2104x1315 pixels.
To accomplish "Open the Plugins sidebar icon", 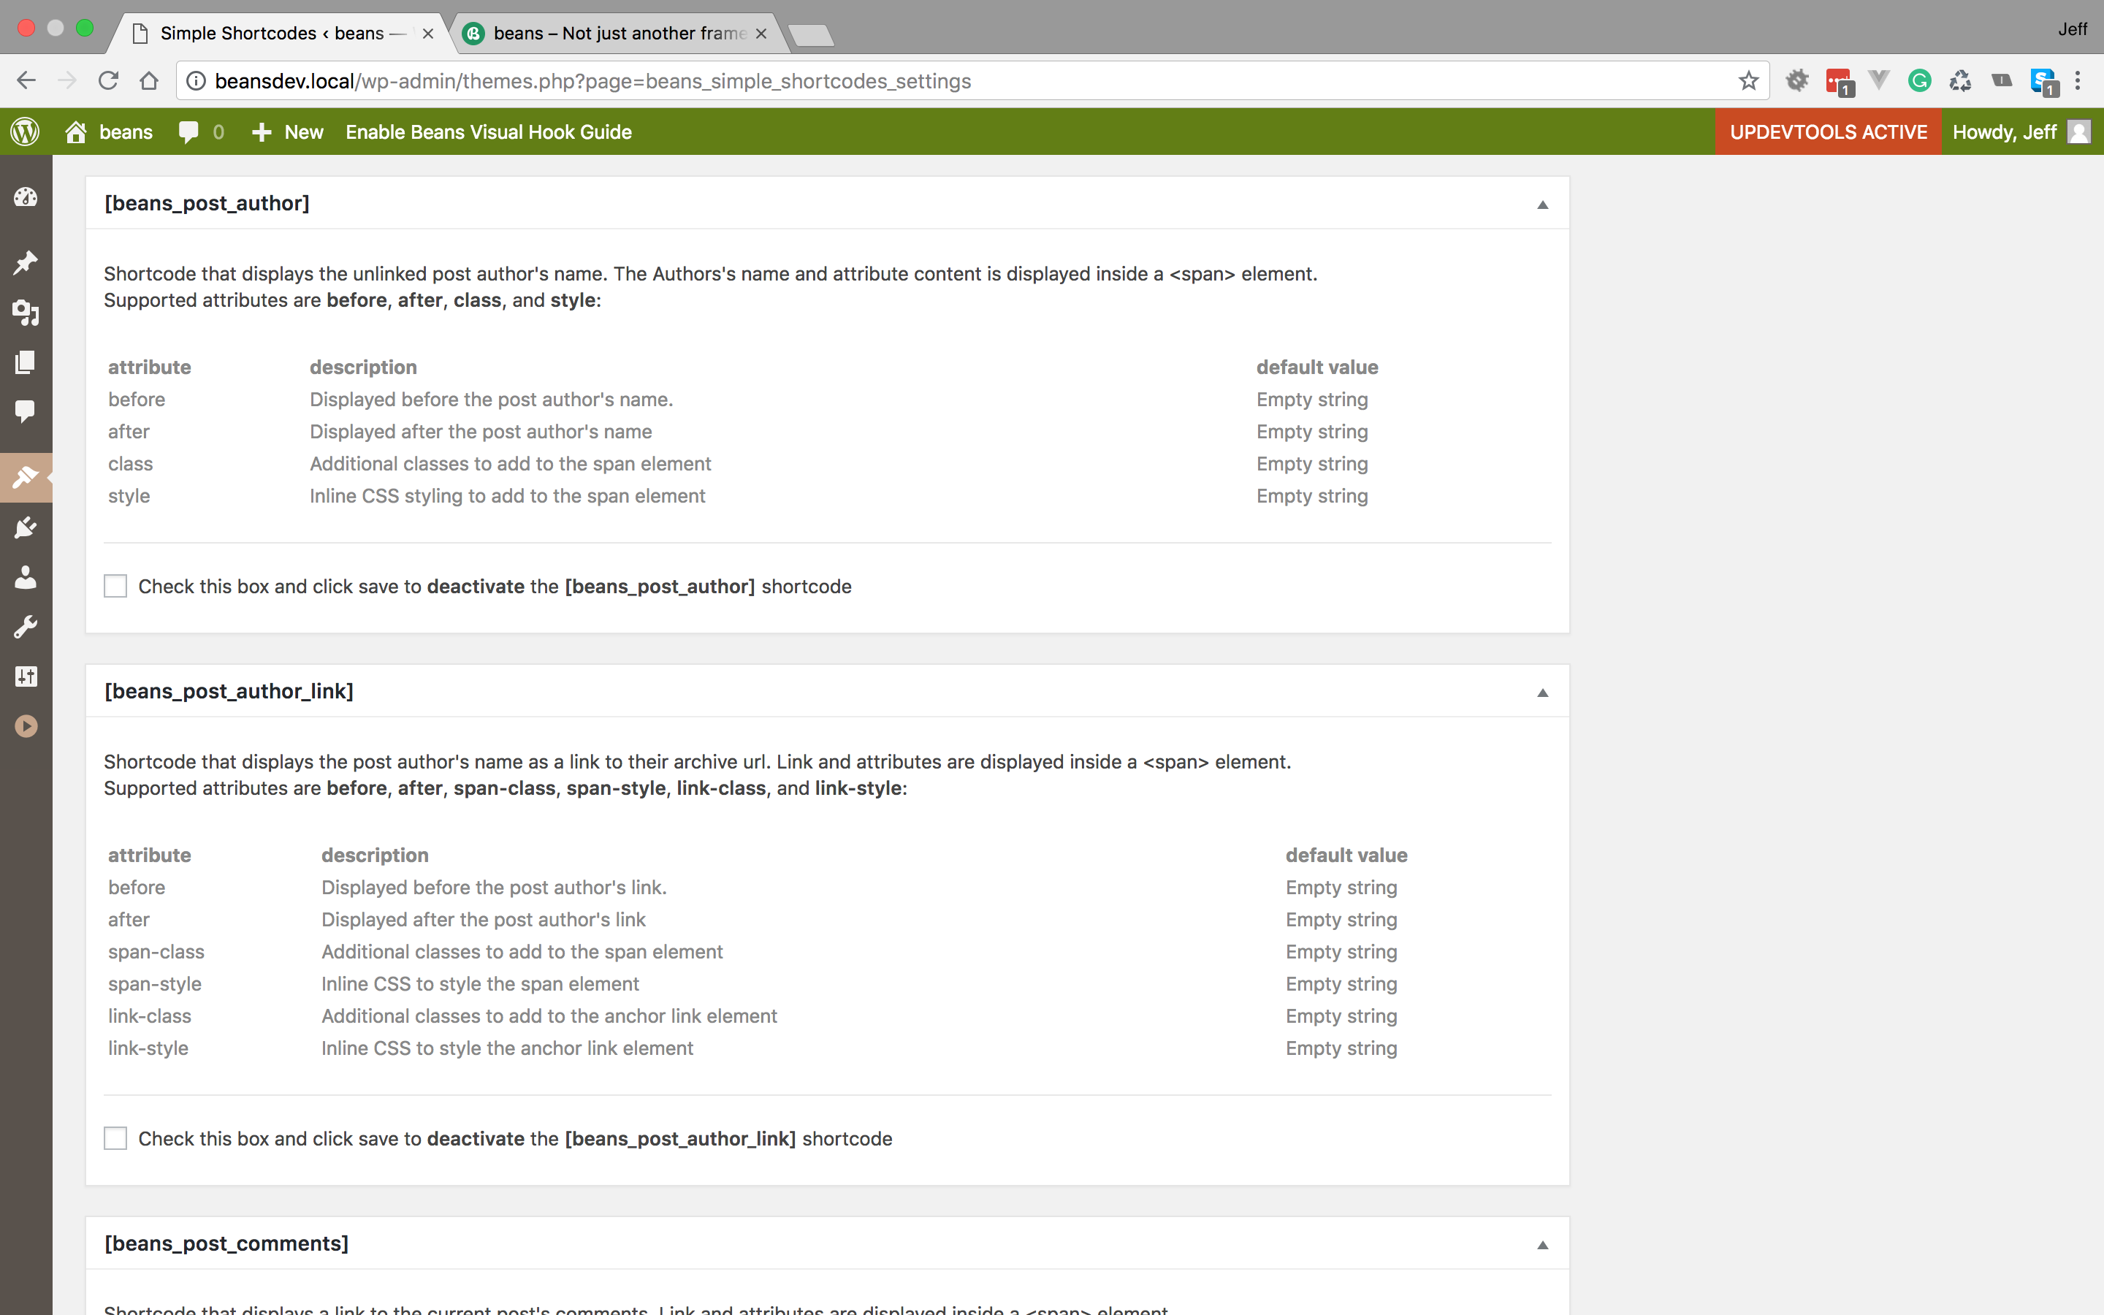I will pos(26,527).
